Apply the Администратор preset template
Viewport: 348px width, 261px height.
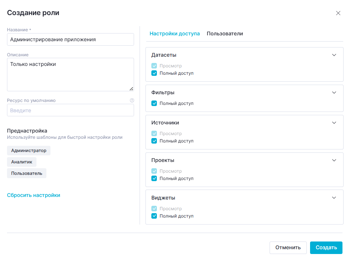pos(29,151)
